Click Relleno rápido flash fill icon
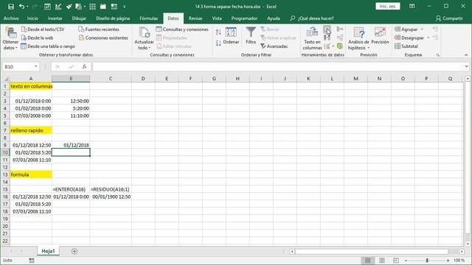 coord(327,29)
